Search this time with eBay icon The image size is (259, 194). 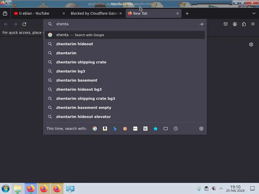point(135,129)
